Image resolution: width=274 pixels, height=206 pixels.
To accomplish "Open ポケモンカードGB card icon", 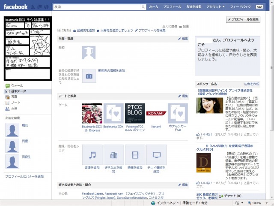I will coord(178,113).
